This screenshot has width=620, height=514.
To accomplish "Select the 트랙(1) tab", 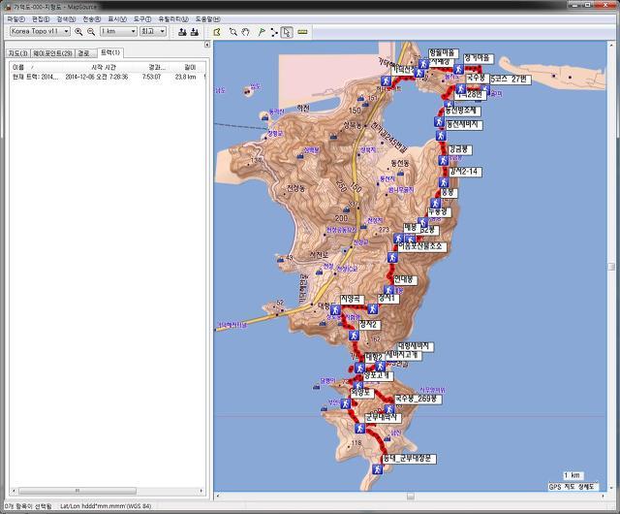I will 110,52.
